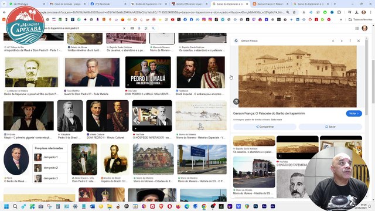Switch to the Facebook tab
This screenshot has height=211, width=375.
tap(108, 4)
